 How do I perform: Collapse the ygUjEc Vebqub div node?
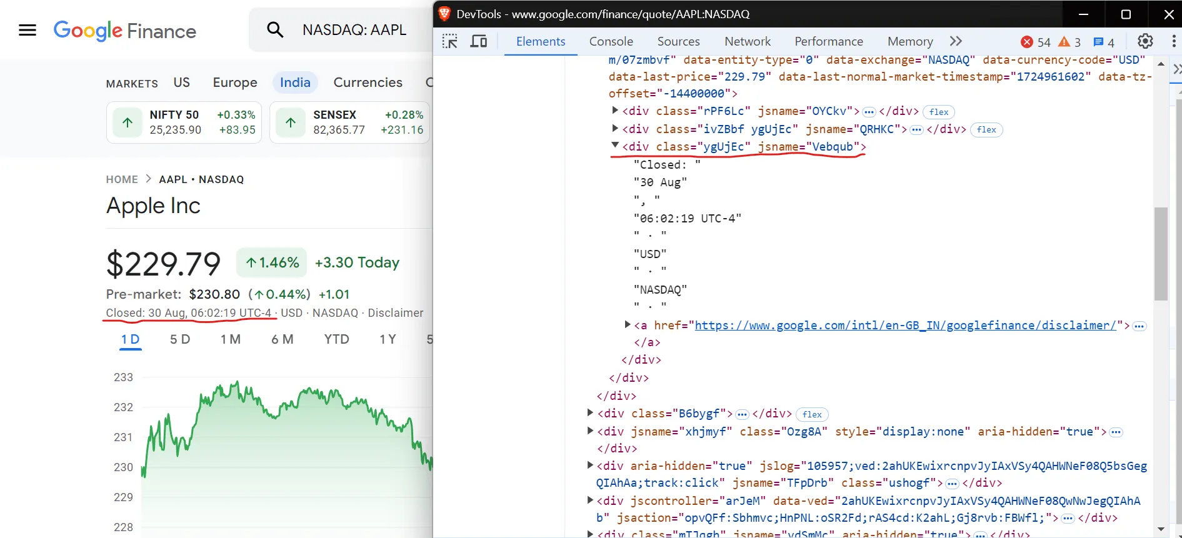point(615,146)
